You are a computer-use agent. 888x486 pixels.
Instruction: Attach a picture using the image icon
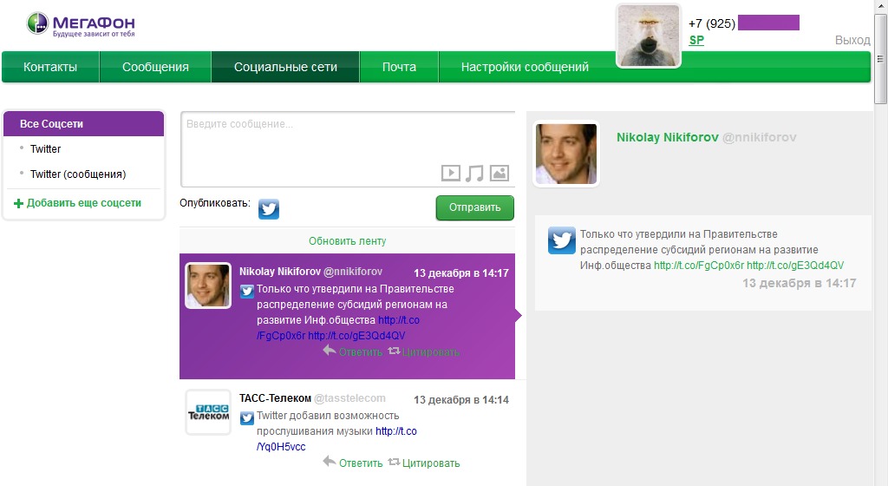(x=499, y=173)
